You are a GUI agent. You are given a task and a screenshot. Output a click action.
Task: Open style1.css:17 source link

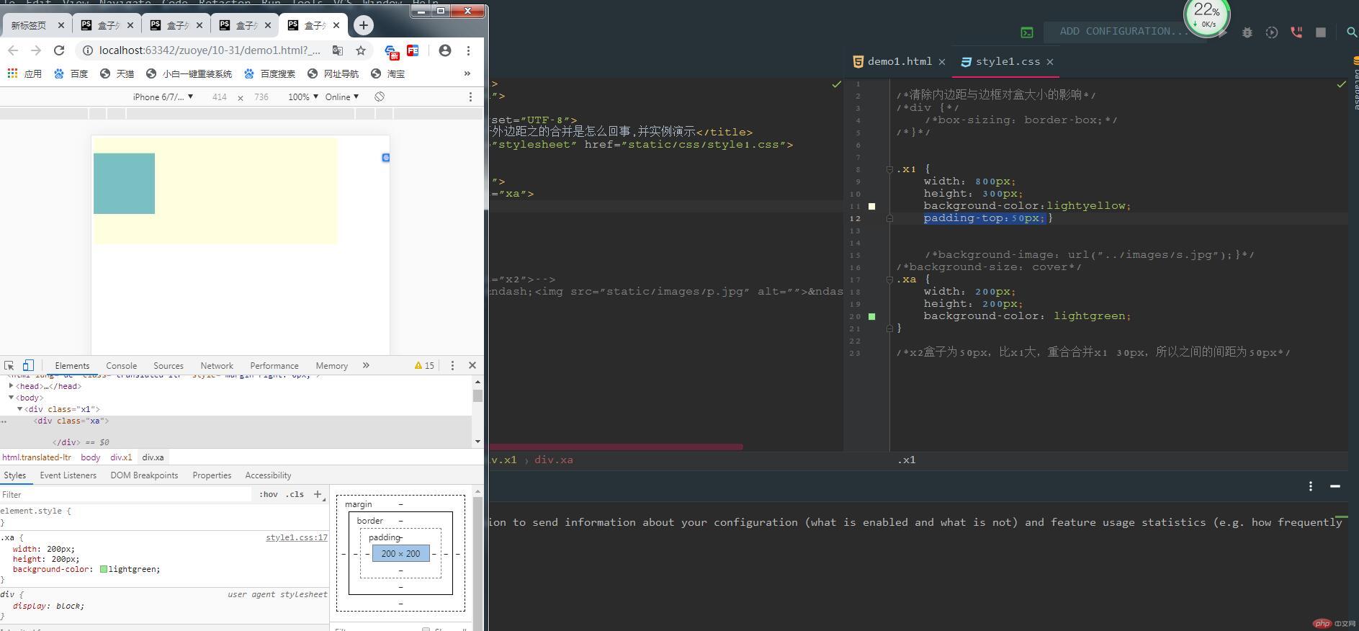[x=297, y=537]
